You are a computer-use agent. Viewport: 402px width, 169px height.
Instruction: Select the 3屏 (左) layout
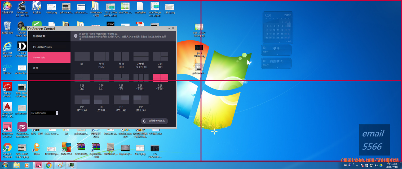tap(161, 57)
